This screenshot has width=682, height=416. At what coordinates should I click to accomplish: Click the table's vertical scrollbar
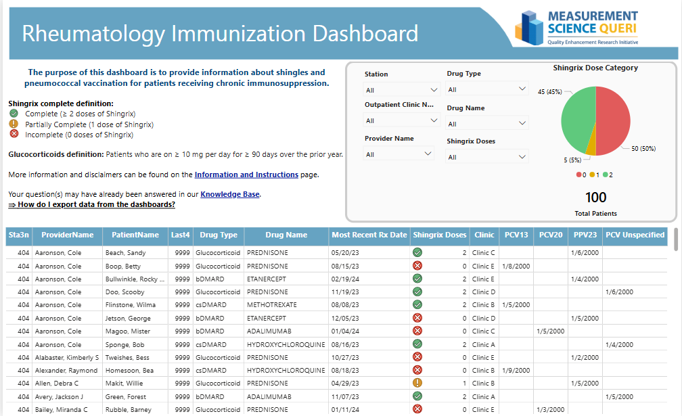click(675, 239)
